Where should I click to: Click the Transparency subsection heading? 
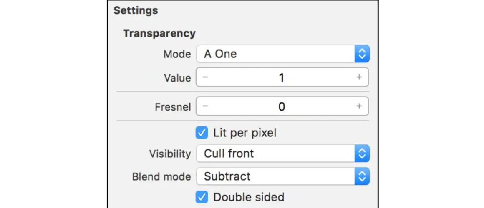click(x=159, y=33)
